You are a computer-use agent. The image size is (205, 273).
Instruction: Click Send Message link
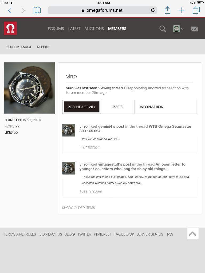pos(19,47)
